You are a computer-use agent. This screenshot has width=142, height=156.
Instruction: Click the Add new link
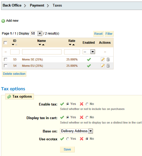tap(12, 21)
